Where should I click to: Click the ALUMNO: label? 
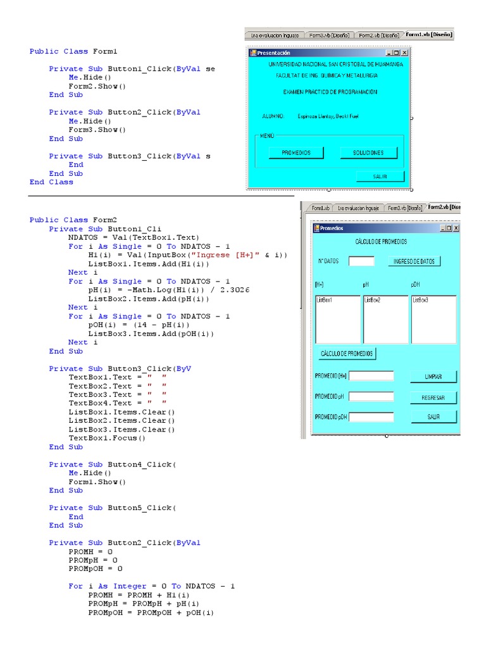273,116
